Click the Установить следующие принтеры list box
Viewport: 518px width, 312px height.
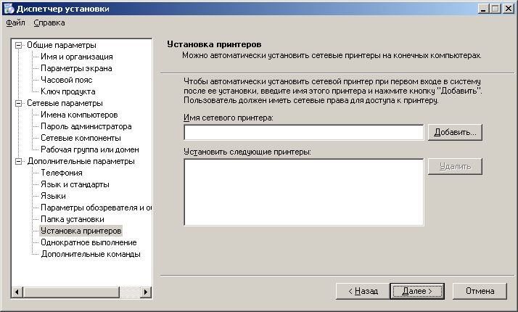tap(303, 192)
